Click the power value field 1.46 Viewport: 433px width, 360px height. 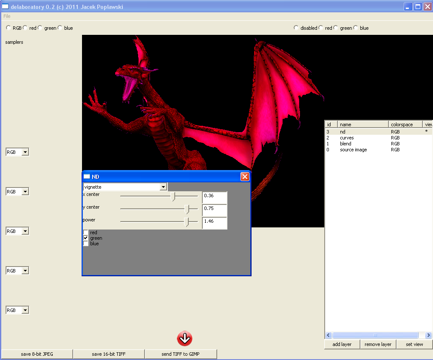point(215,223)
